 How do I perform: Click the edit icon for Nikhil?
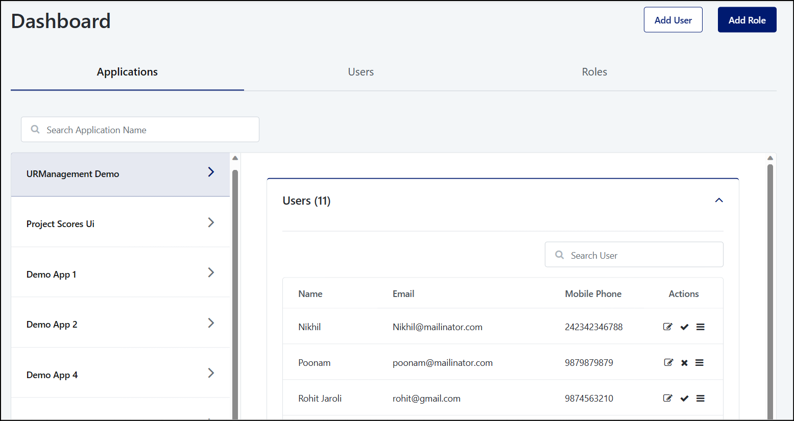click(668, 327)
